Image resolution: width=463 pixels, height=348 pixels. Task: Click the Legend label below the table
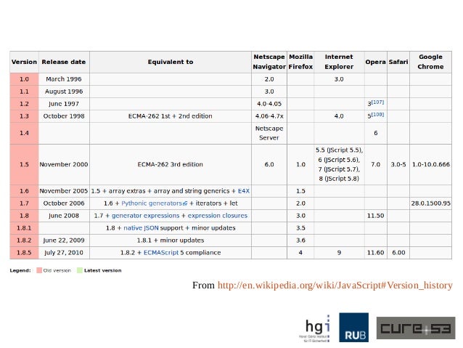click(x=20, y=270)
